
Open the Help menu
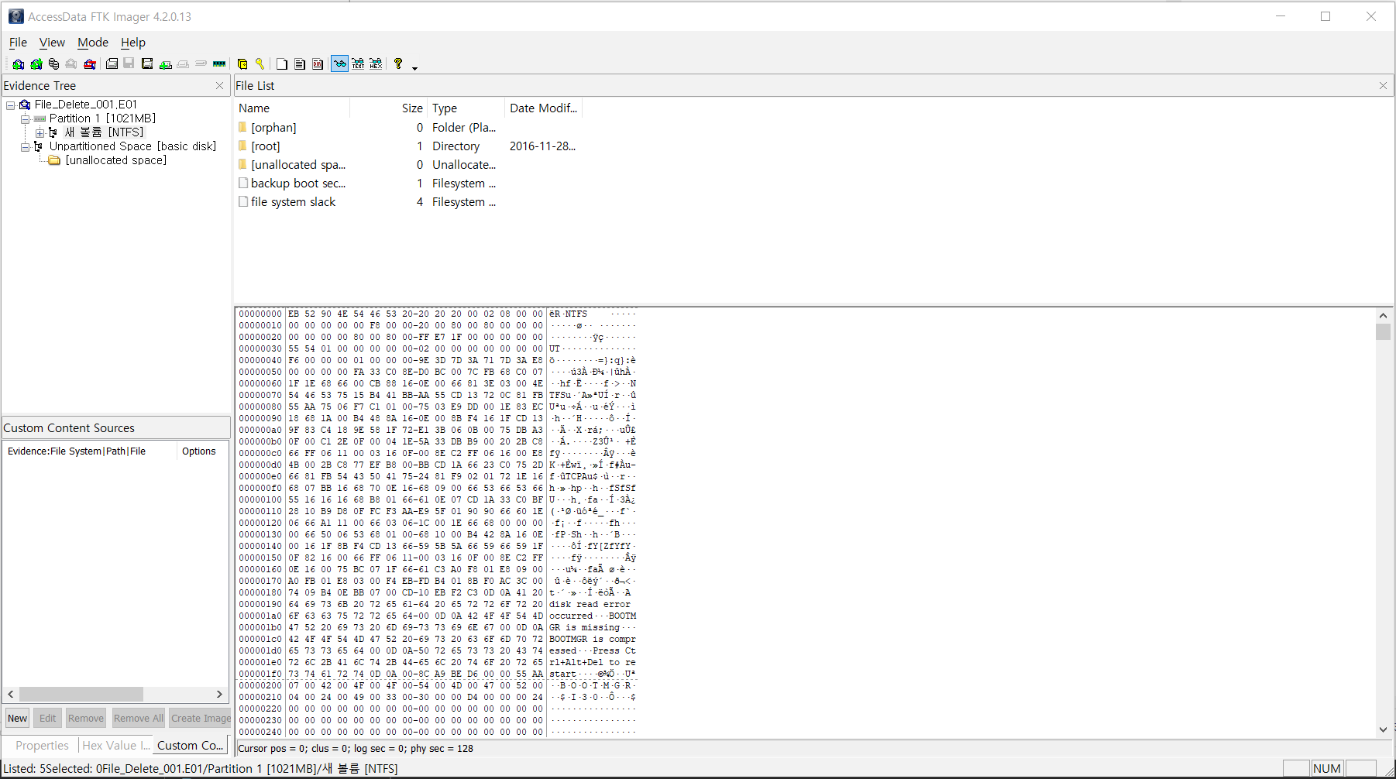133,43
